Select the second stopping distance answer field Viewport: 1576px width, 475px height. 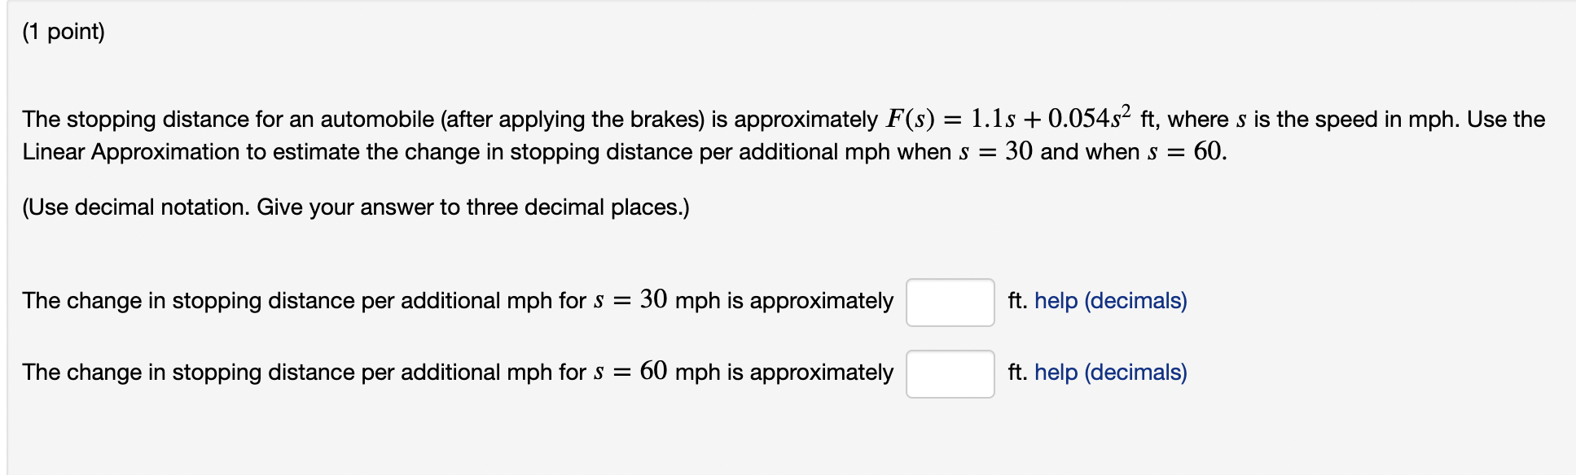[x=949, y=373]
